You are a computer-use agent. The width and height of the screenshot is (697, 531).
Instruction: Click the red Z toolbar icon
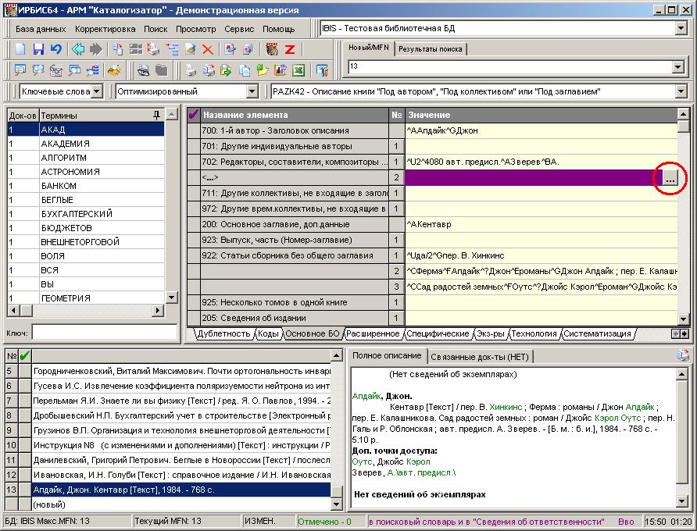(x=289, y=49)
